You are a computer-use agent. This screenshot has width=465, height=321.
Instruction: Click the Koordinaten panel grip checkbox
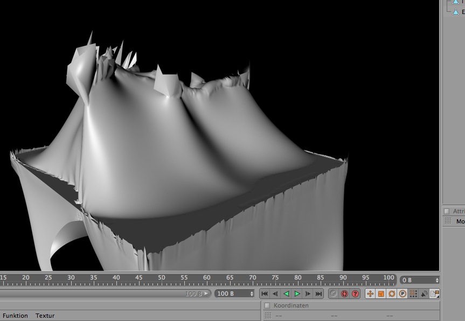point(267,305)
